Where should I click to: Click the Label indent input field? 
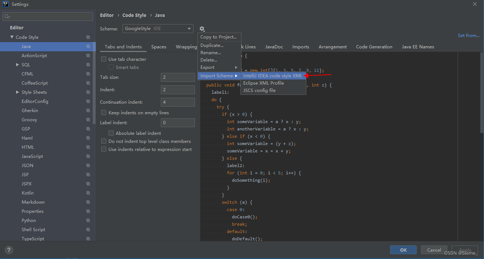tap(178, 123)
